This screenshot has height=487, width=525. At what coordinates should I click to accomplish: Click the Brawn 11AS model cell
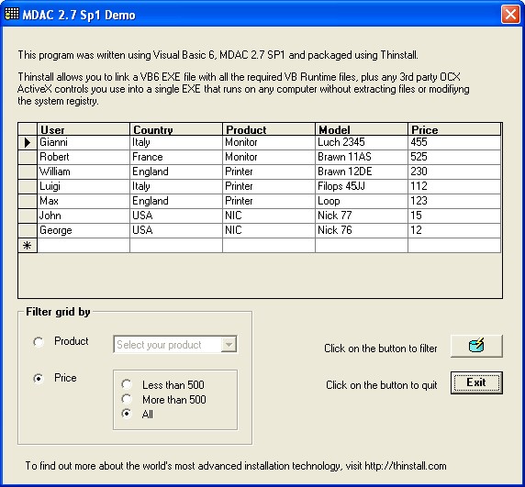362,157
